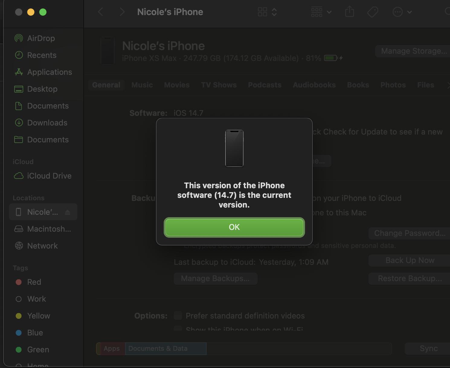
Task: Click the last iCloud backup time text
Action: (294, 262)
